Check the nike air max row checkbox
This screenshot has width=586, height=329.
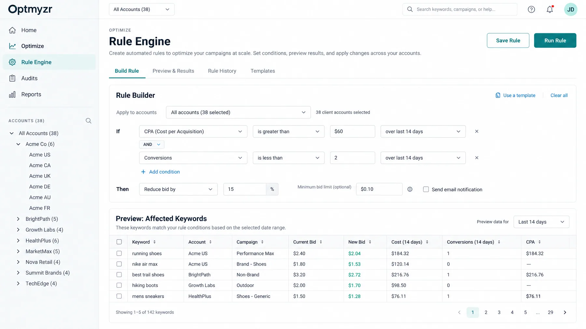click(119, 264)
